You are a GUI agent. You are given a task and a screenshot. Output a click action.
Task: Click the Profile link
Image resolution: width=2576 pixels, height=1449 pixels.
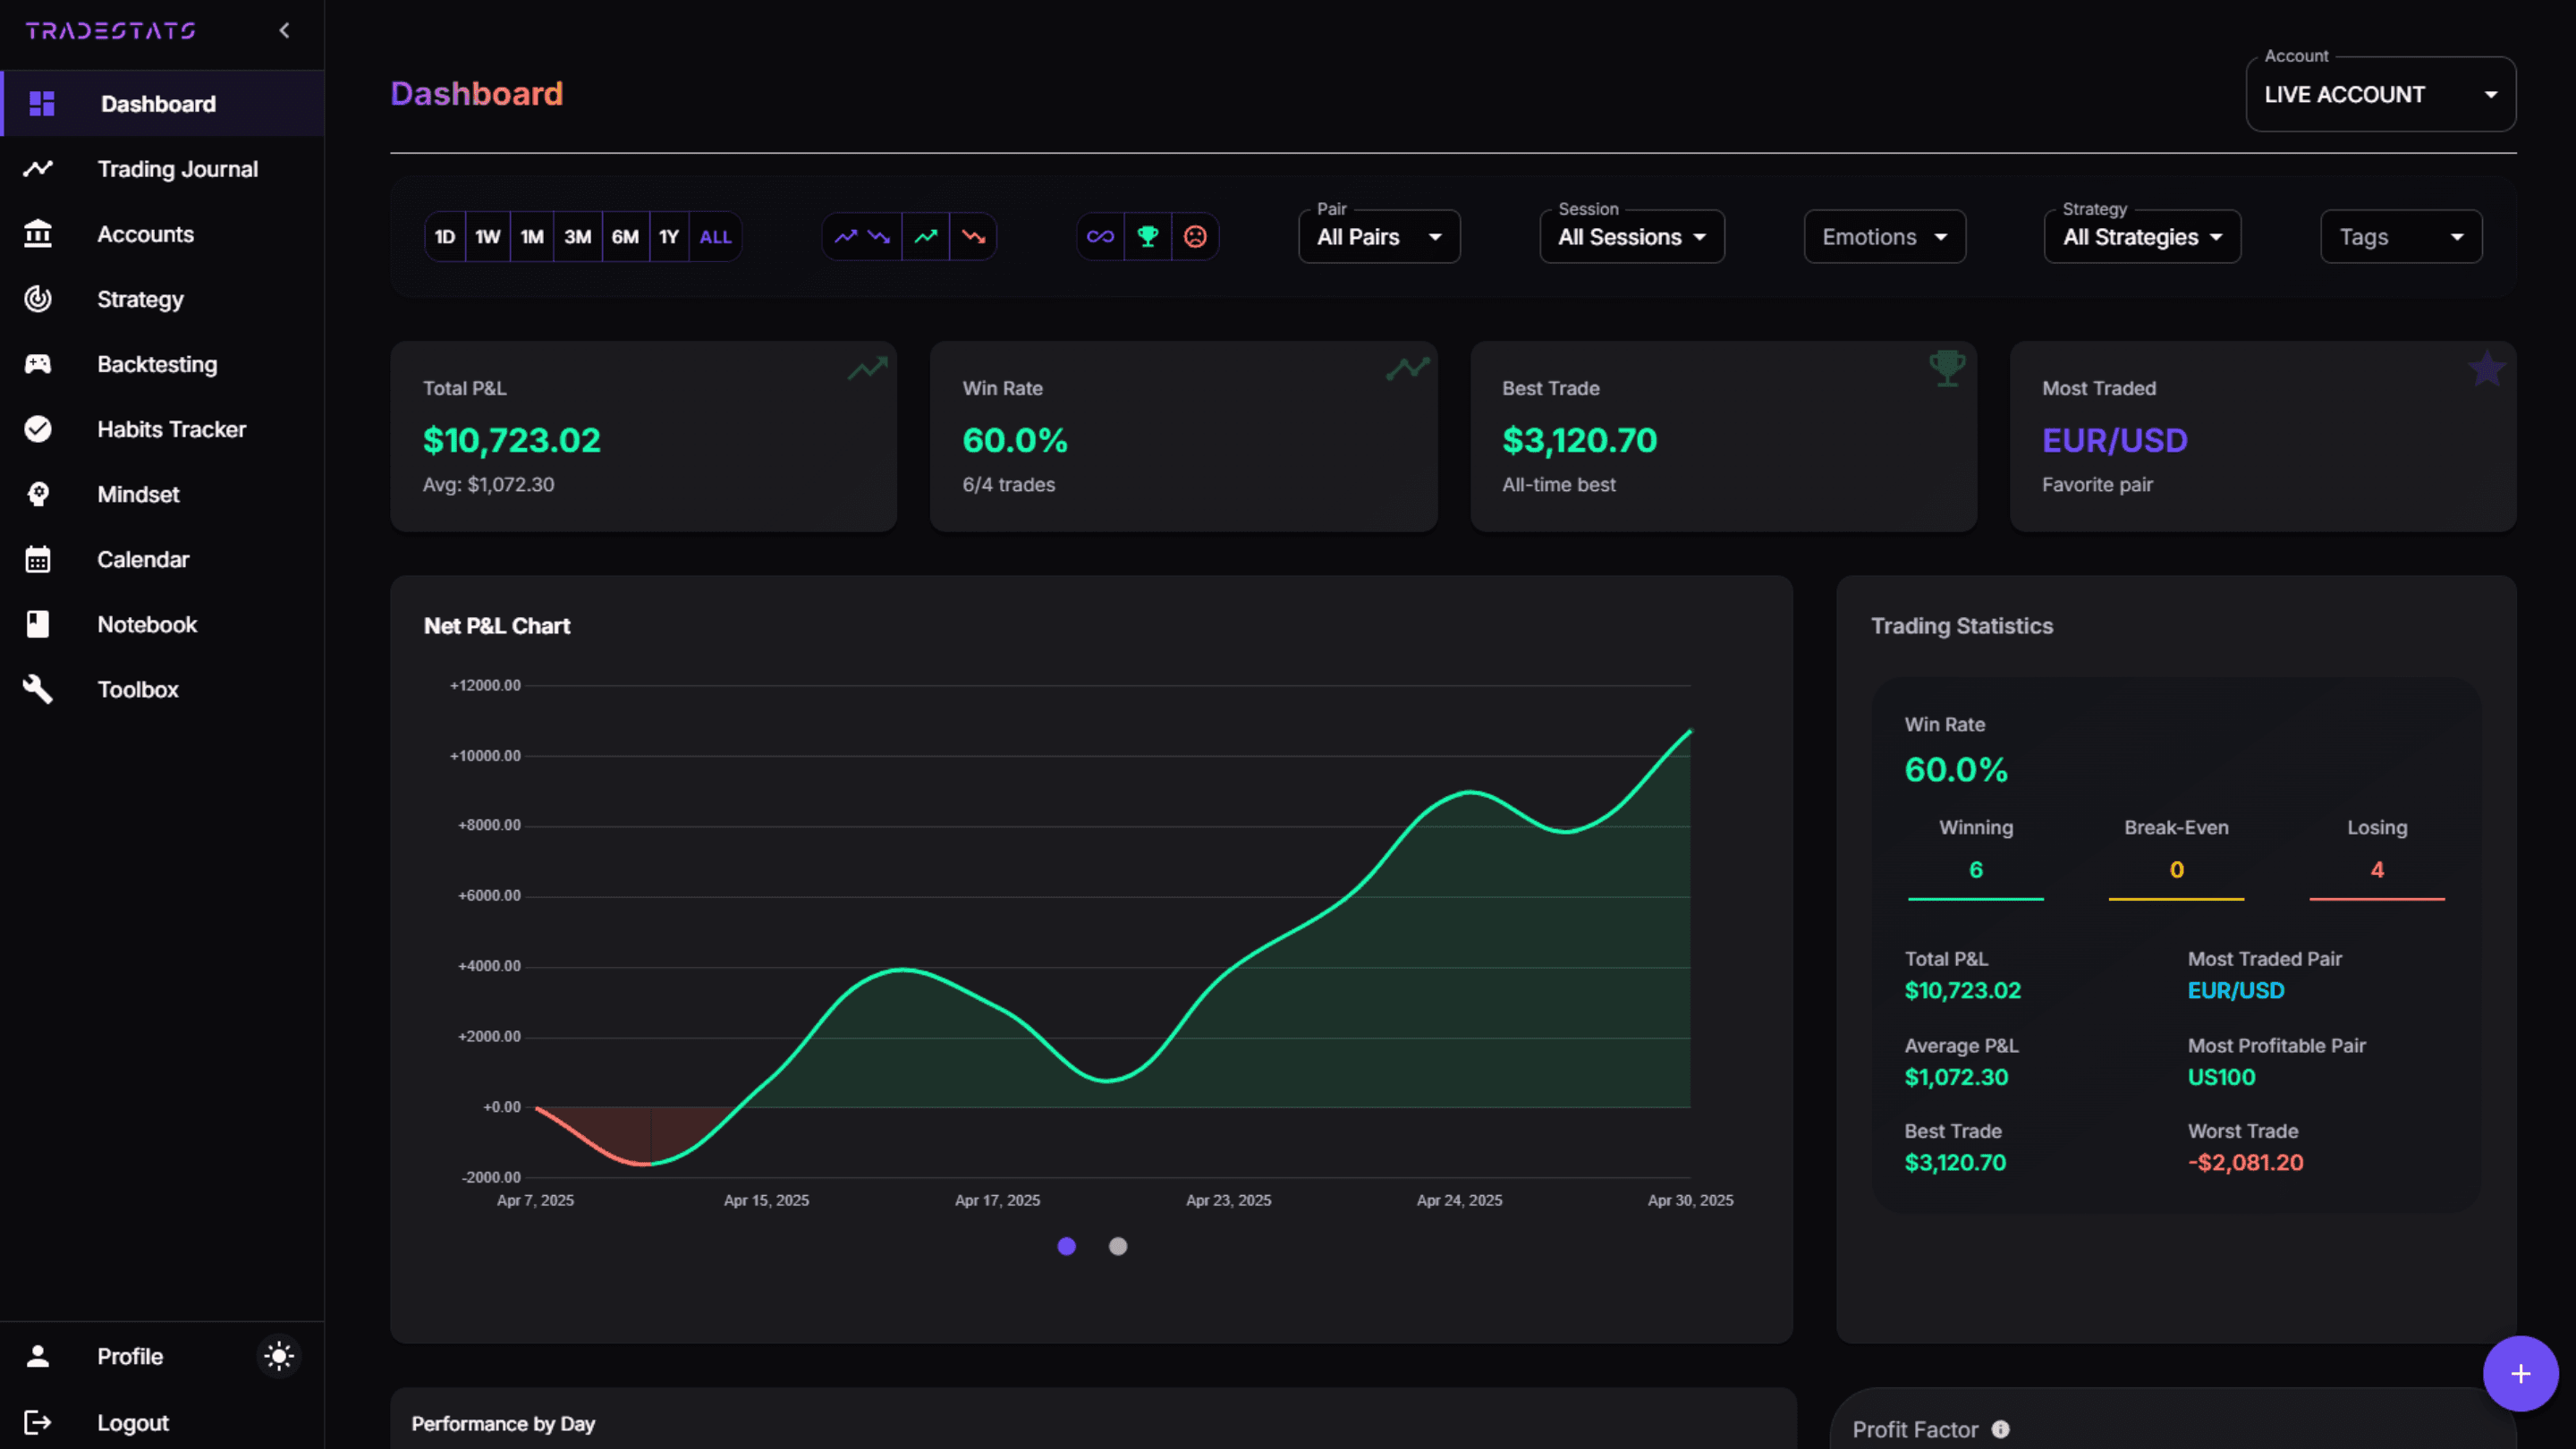click(x=130, y=1356)
